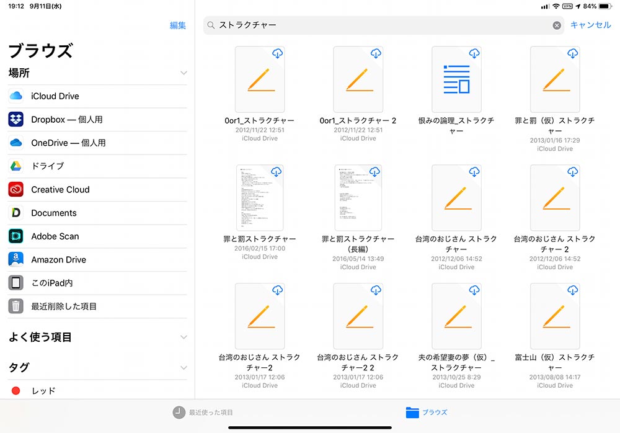Collapse the 場所 section chevron

click(x=184, y=73)
